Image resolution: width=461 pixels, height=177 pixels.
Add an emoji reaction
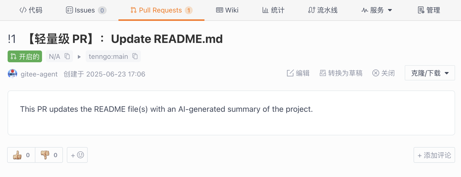coord(77,155)
